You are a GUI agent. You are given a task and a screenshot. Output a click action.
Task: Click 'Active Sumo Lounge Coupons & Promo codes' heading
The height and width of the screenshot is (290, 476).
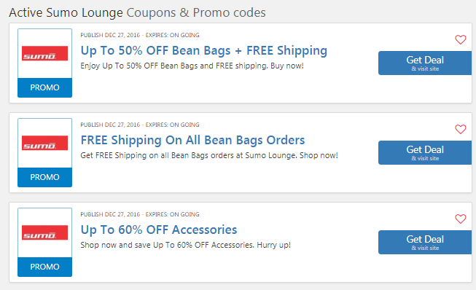[137, 12]
